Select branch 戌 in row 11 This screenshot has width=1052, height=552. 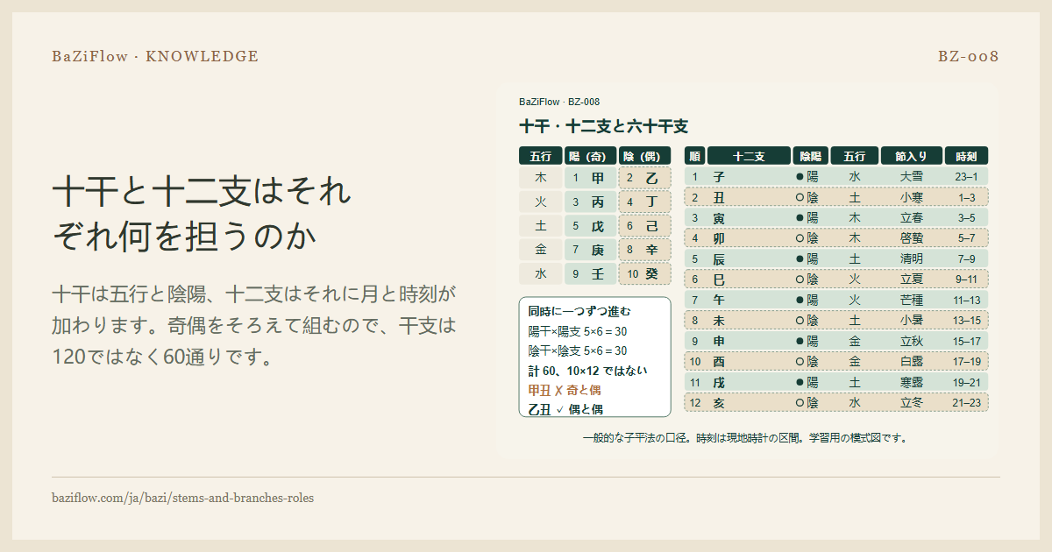(x=719, y=382)
